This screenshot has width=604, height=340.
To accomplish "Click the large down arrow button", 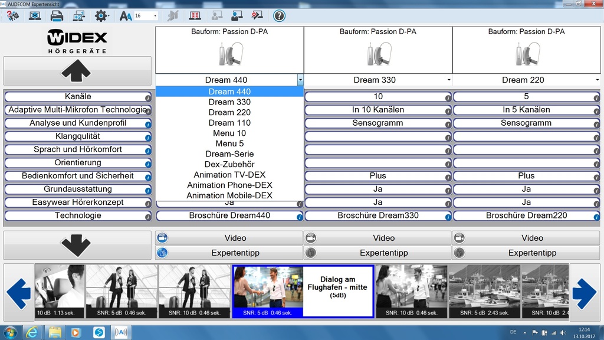I will point(77,245).
